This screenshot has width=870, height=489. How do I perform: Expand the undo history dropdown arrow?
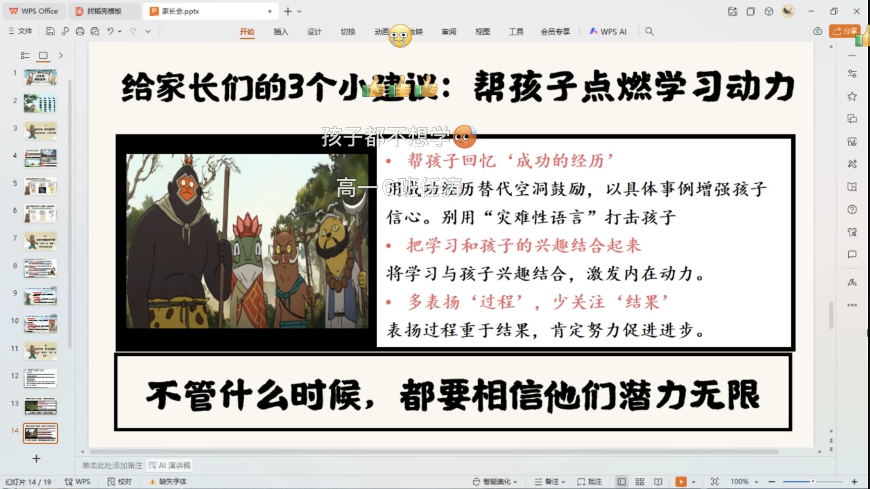pos(120,31)
